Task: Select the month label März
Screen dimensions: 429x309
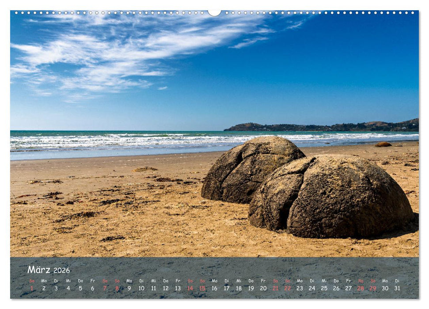Action: 39,270
